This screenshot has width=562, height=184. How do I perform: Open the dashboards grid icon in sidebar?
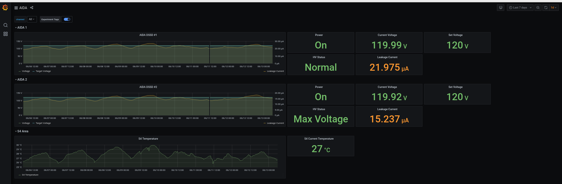point(6,34)
